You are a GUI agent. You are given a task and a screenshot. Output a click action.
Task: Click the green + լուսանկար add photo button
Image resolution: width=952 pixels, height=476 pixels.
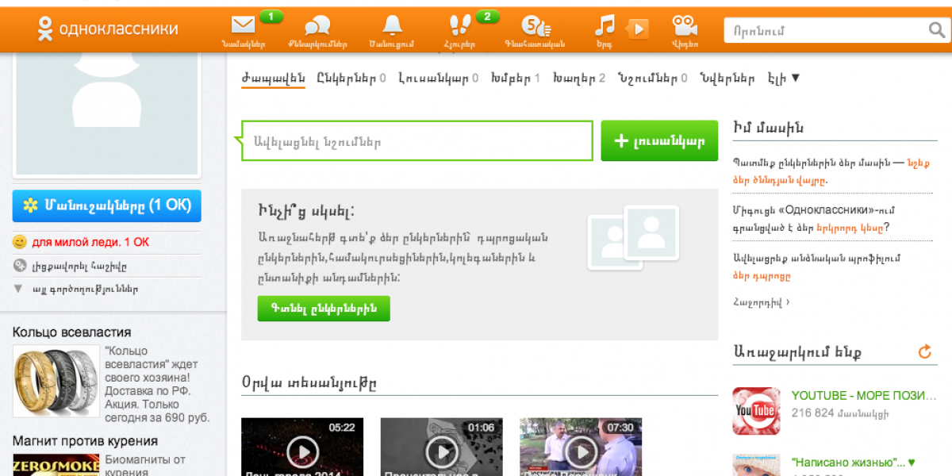(659, 141)
